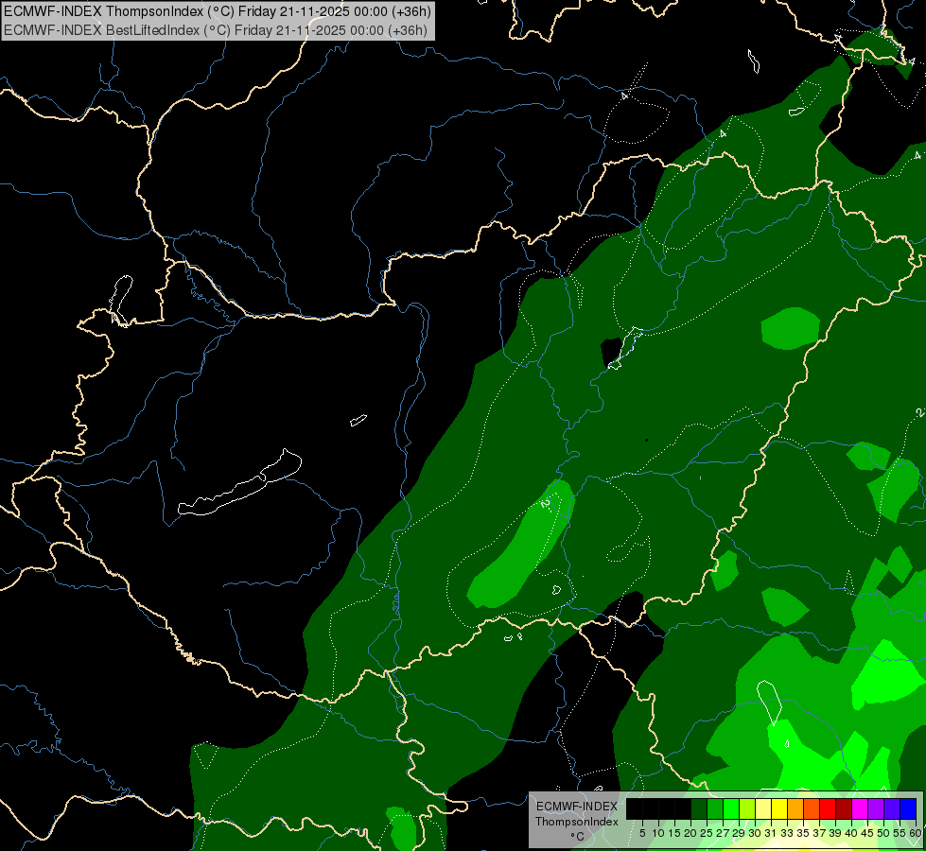Select the medium green 25–27 legend swatch
926x851 pixels.
714,808
